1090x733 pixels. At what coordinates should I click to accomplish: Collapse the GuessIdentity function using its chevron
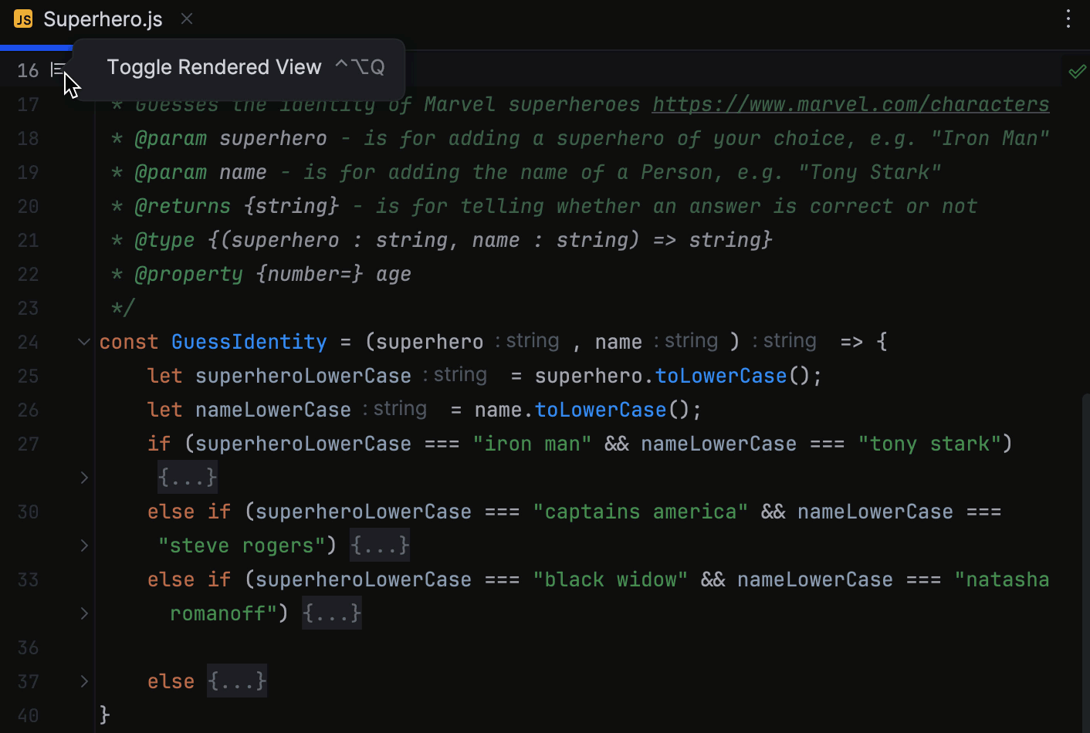click(83, 342)
